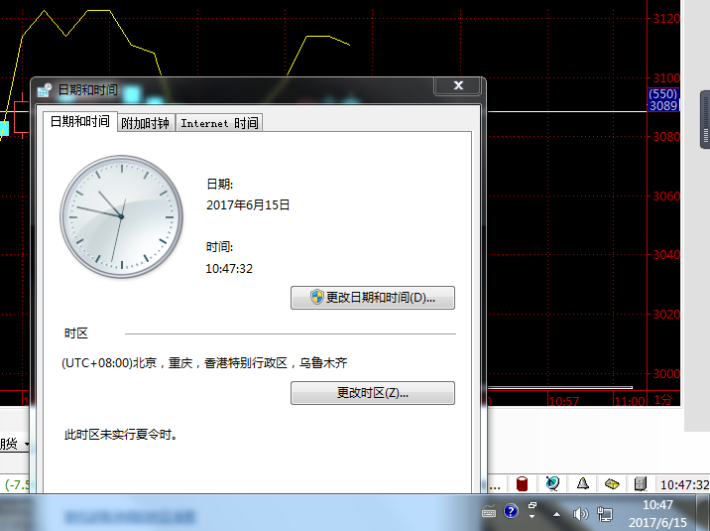This screenshot has height=531, width=710.
Task: Click the 3000 price label on chart axis
Action: 666,374
